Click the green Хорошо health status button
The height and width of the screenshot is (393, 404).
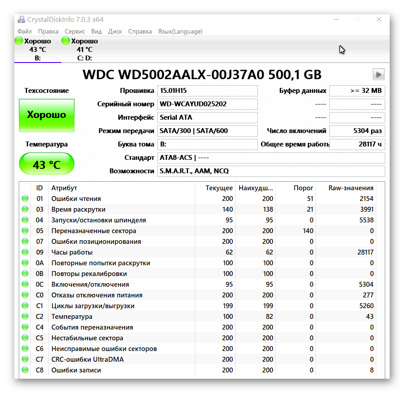pyautogui.click(x=46, y=115)
